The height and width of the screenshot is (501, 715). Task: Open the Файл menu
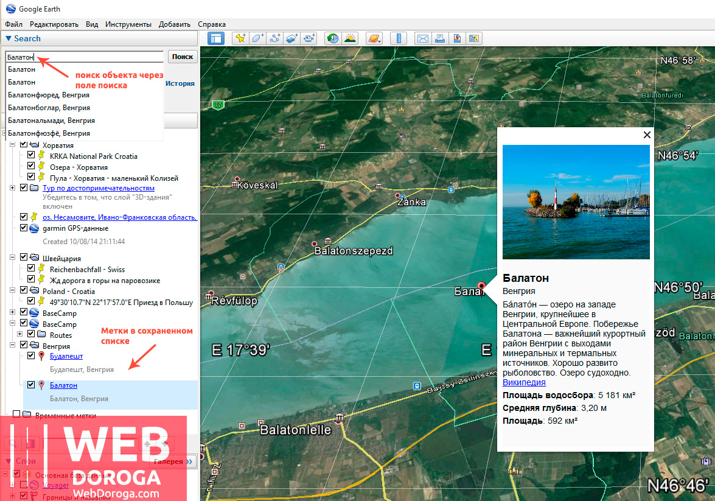pyautogui.click(x=13, y=24)
